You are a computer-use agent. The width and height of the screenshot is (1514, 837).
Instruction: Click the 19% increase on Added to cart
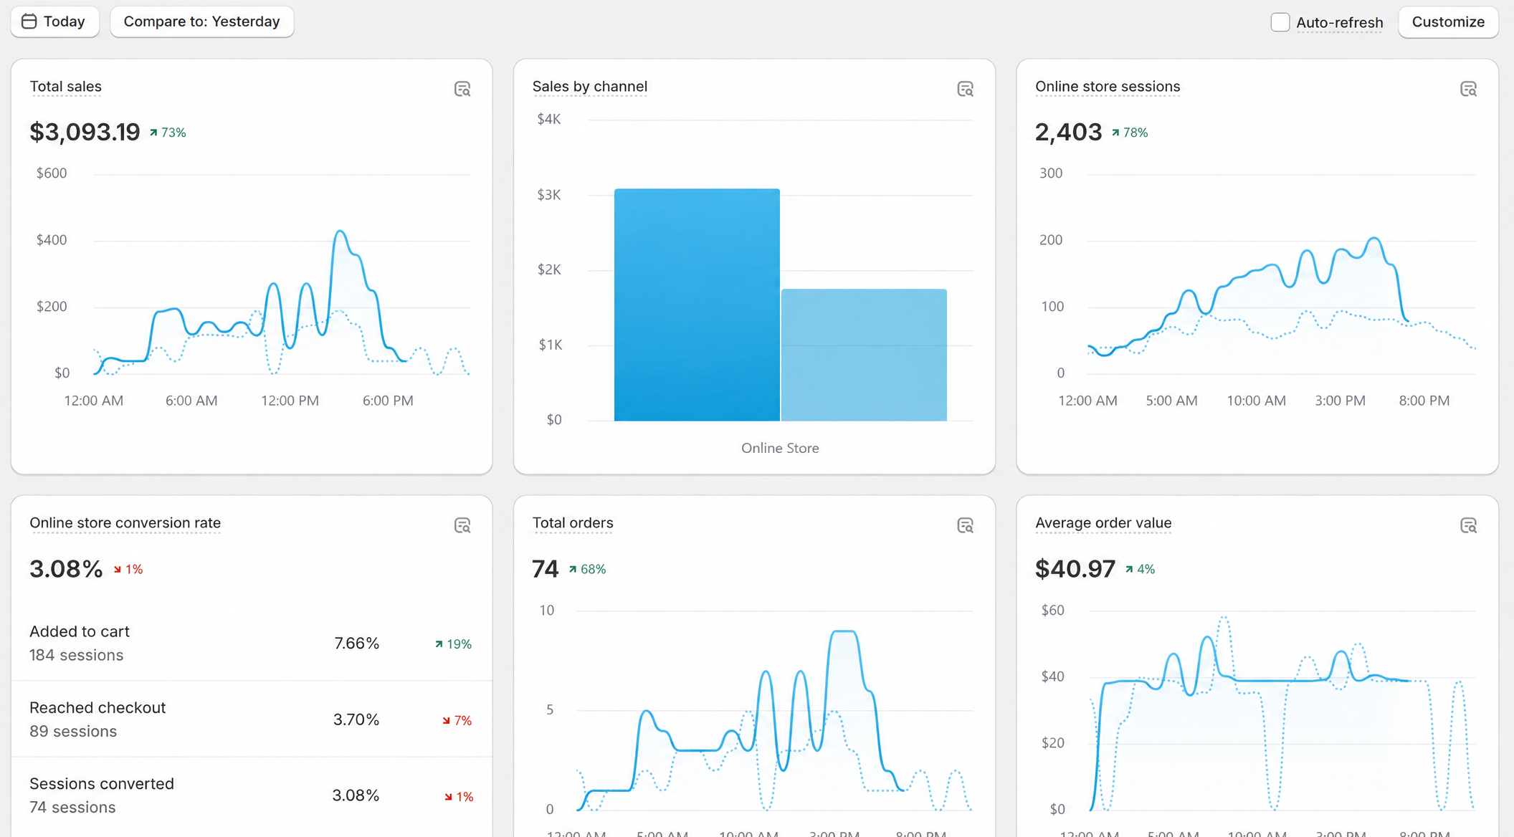click(x=453, y=644)
